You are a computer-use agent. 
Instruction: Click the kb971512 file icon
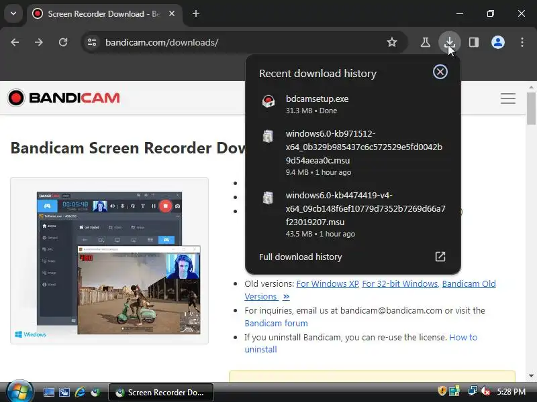[268, 136]
